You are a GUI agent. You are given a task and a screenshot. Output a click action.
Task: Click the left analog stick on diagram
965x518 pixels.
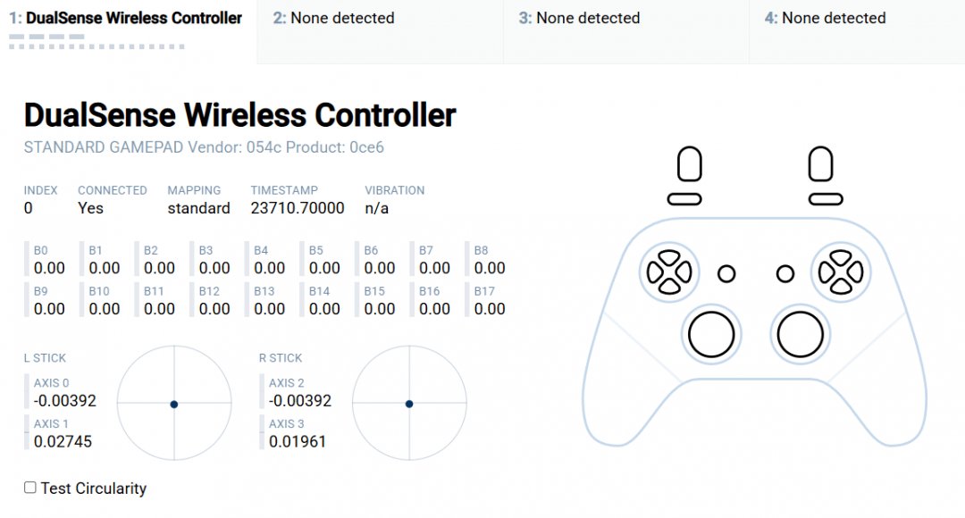coord(711,335)
